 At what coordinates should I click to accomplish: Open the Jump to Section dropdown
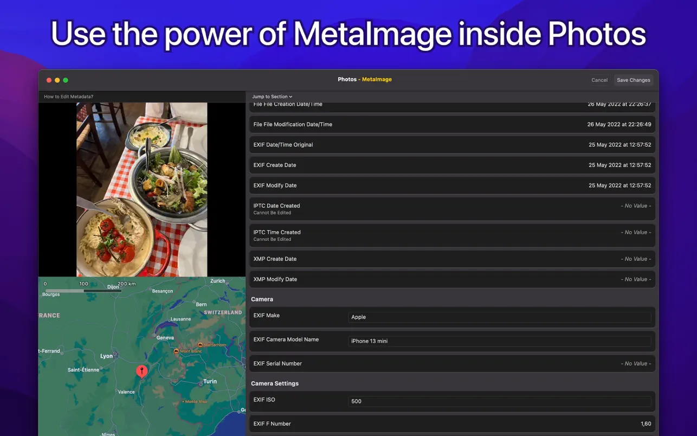272,97
